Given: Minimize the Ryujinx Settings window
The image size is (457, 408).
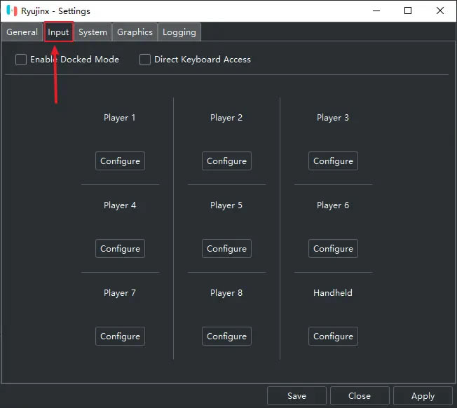Looking at the screenshot, I should 376,11.
